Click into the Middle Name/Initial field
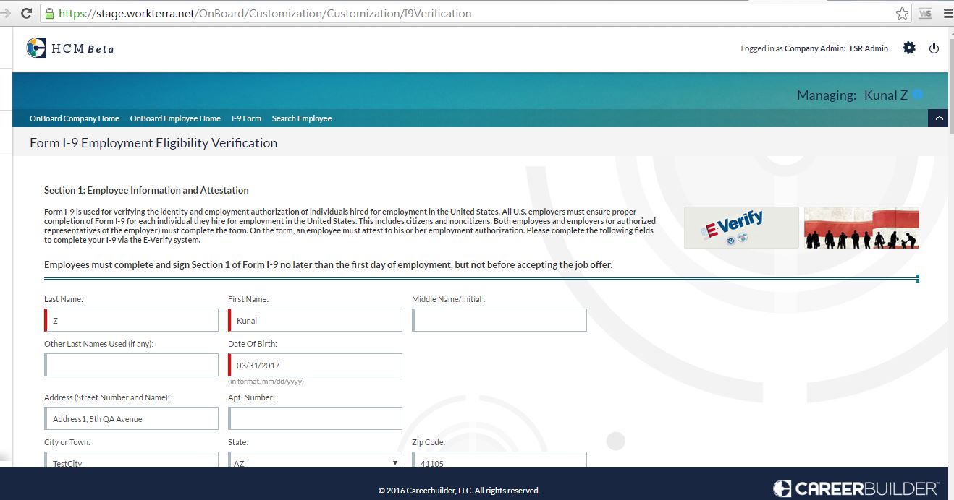Screen dimensions: 954x500 point(499,320)
